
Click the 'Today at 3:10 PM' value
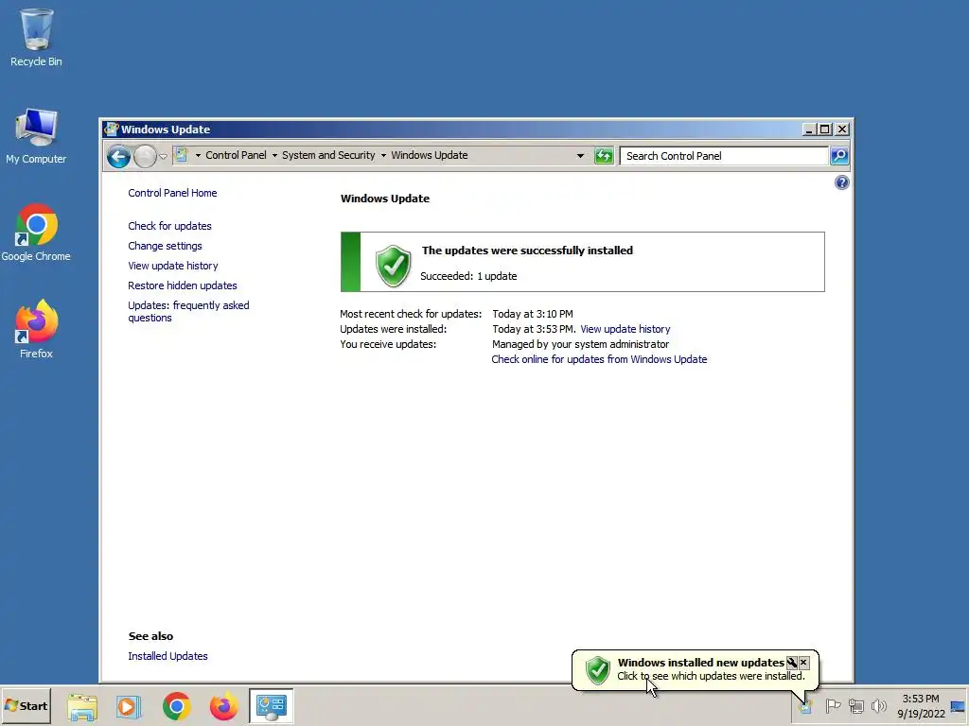532,314
